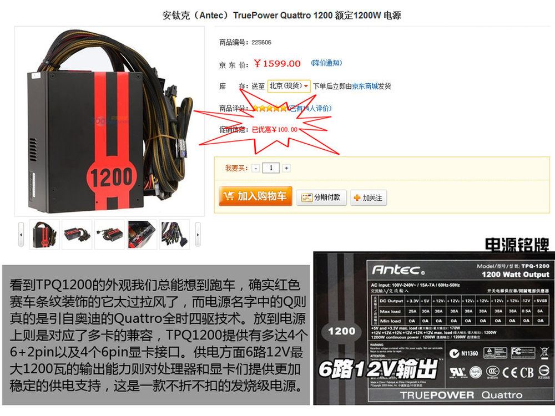Click the 加入购物车 add-to-cart button

pos(255,196)
